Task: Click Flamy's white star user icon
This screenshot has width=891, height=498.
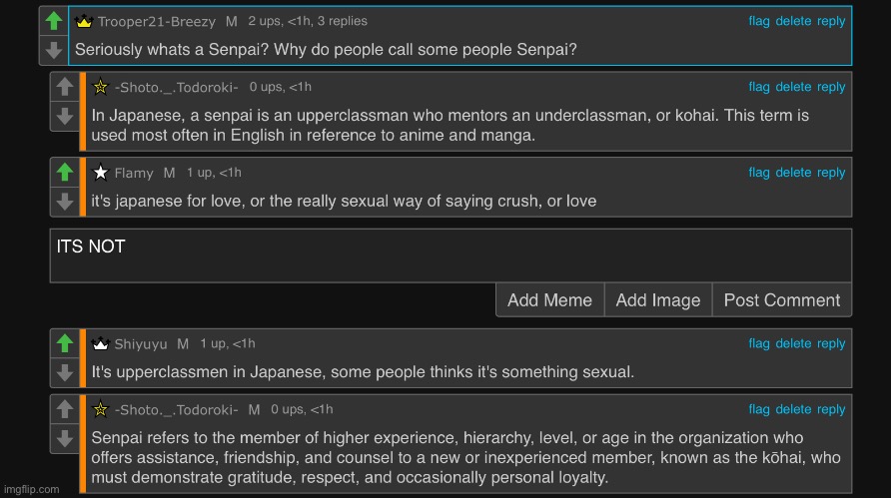Action: (100, 173)
